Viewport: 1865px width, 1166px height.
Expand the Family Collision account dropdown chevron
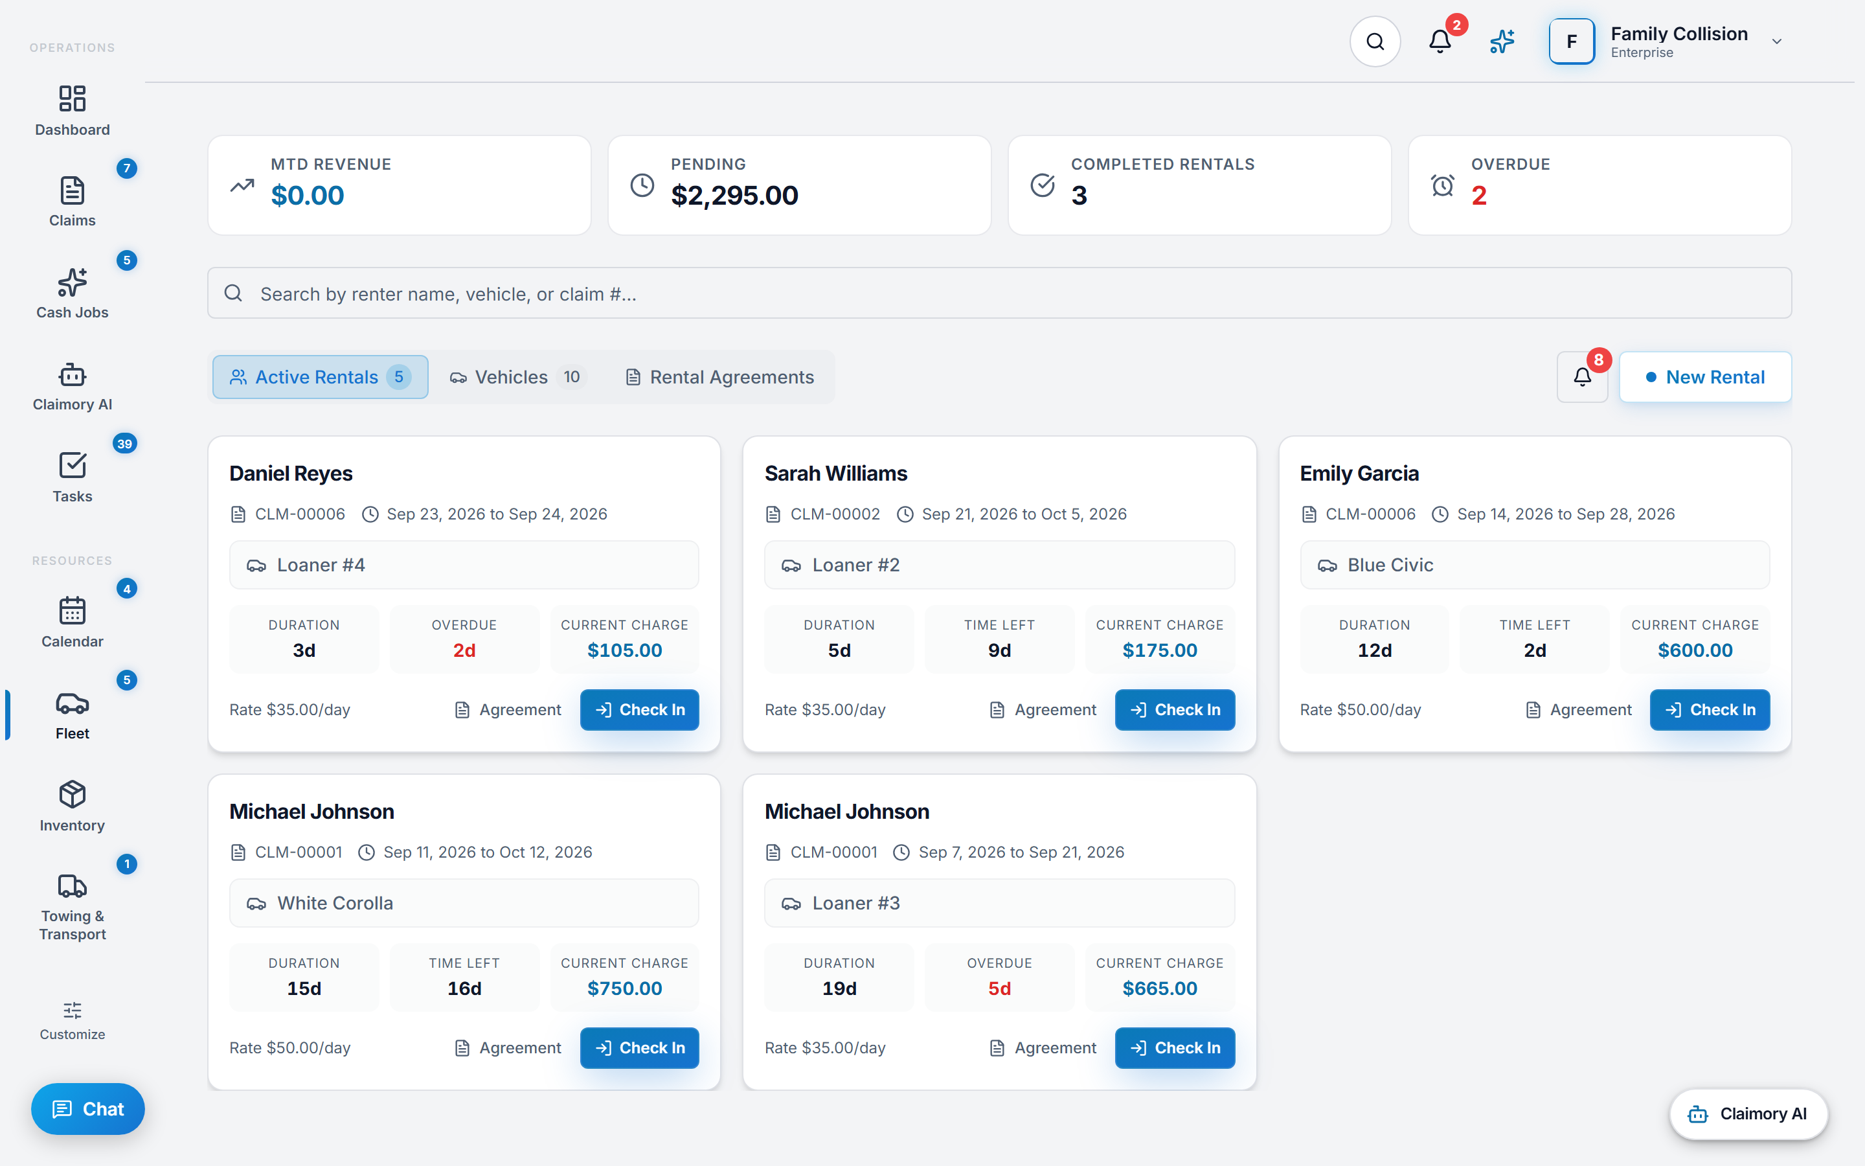tap(1776, 41)
